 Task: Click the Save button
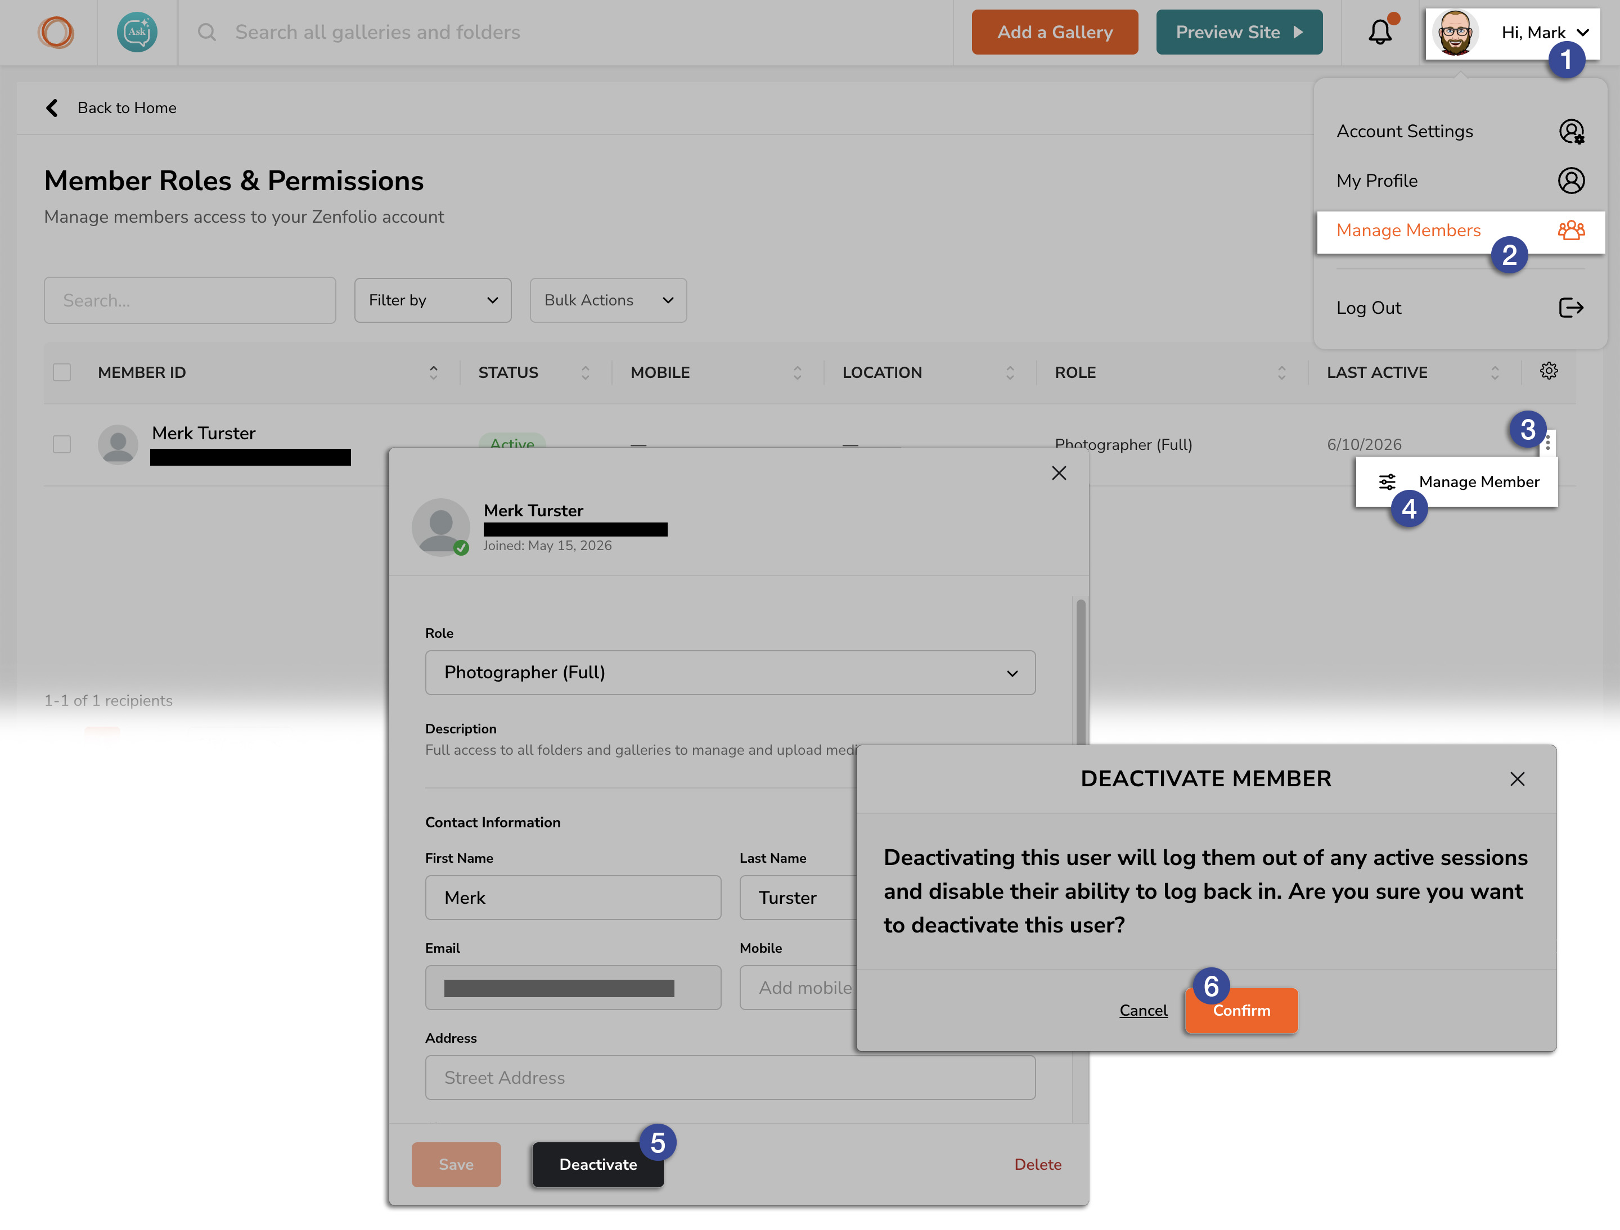point(456,1165)
